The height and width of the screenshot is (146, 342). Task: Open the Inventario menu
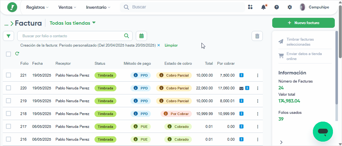click(x=98, y=7)
